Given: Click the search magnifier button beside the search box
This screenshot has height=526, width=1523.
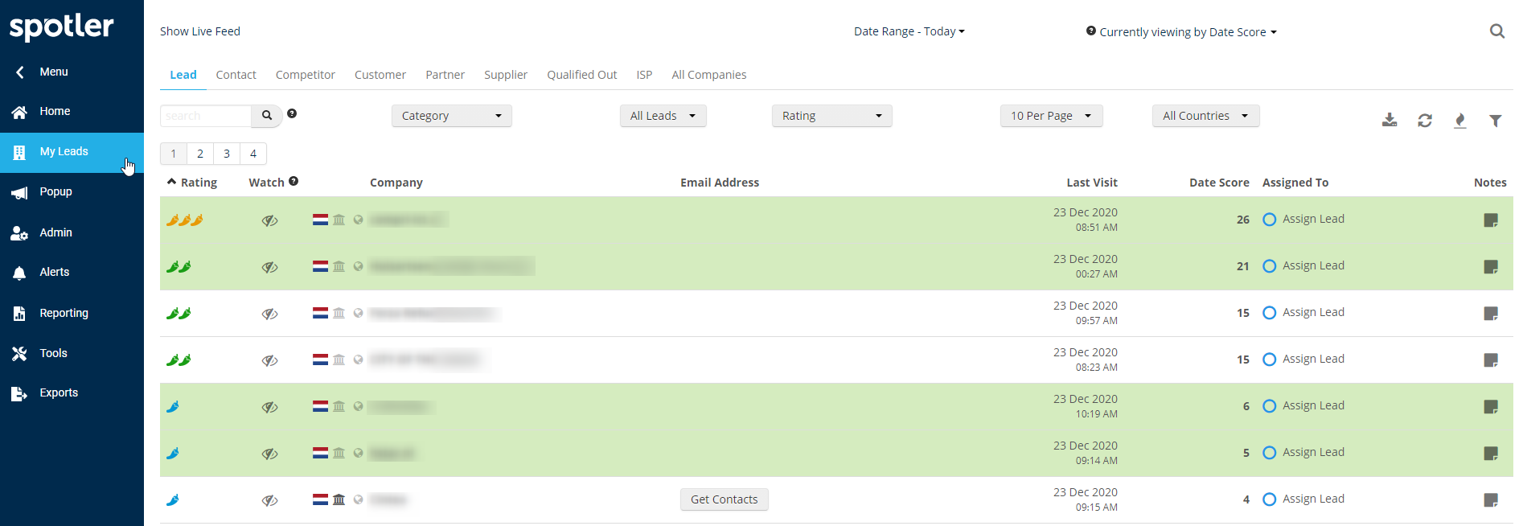Looking at the screenshot, I should (267, 116).
